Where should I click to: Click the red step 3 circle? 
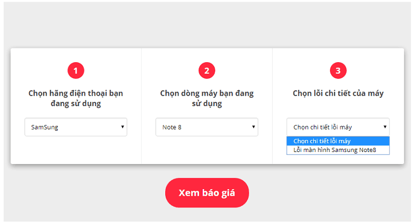point(338,70)
